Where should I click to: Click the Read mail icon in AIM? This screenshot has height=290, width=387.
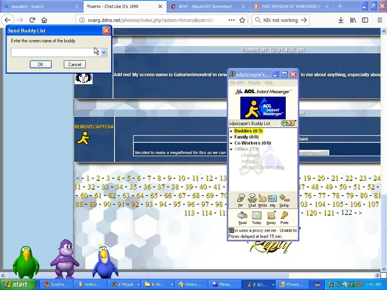click(x=242, y=217)
